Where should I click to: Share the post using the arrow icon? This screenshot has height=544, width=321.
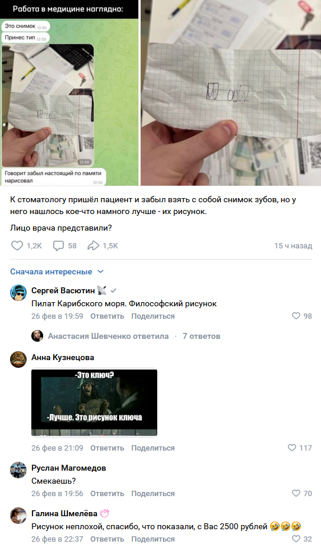coord(93,245)
